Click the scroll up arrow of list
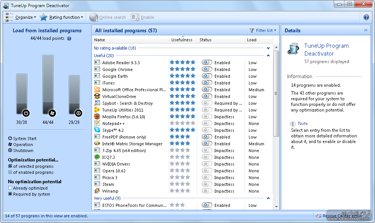The height and width of the screenshot is (223, 375). [x=276, y=47]
